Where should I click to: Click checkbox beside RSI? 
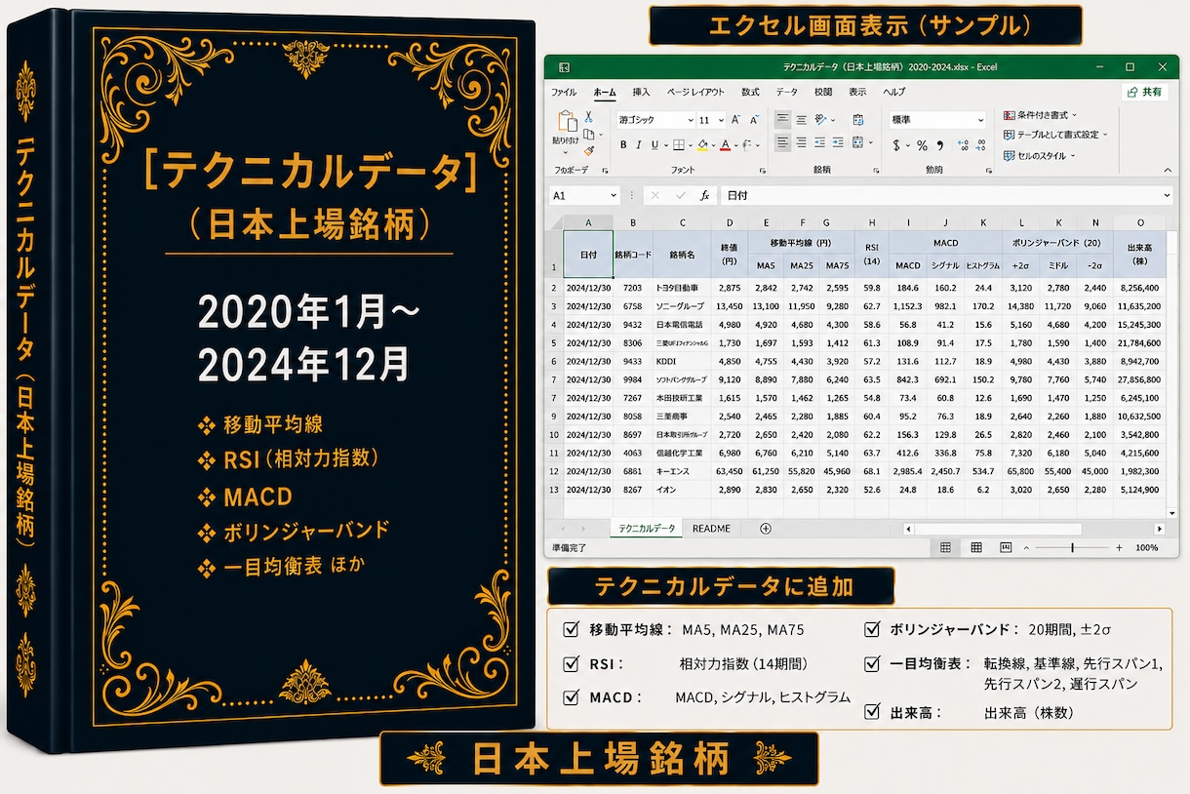(571, 663)
